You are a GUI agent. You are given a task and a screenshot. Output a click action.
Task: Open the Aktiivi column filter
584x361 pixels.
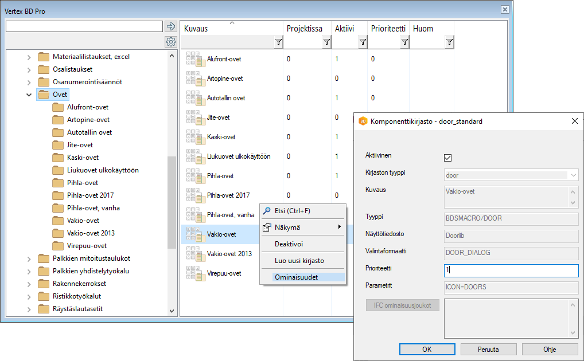pyautogui.click(x=363, y=42)
